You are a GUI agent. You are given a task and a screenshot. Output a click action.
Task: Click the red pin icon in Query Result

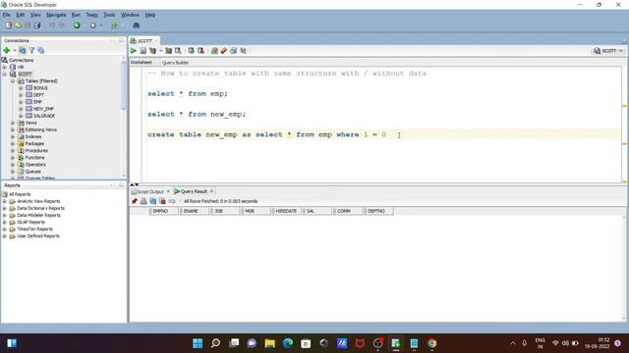click(135, 201)
